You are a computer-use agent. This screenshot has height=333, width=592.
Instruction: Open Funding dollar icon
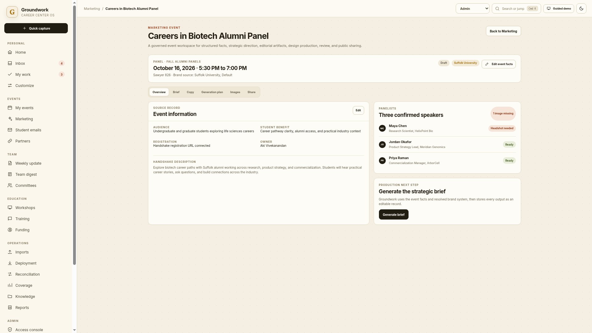10,230
